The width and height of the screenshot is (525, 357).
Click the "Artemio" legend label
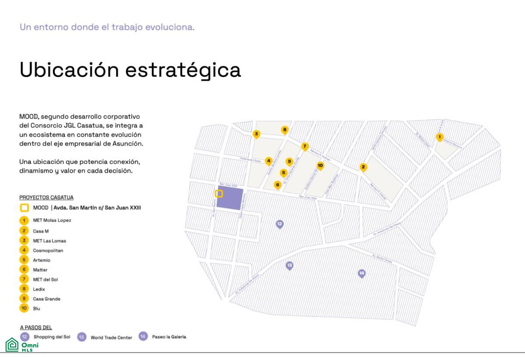(x=42, y=260)
